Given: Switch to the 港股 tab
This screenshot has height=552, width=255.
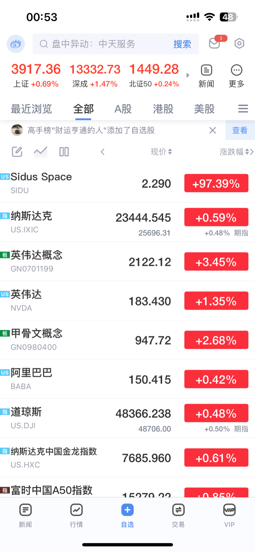Looking at the screenshot, I should (x=163, y=109).
